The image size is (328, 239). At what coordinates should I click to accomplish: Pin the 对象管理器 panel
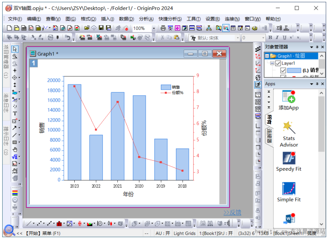point(317,47)
